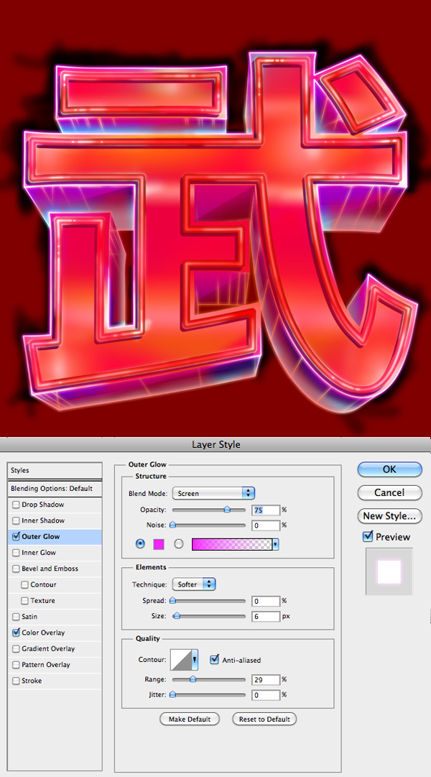Enable the Stroke checkbox
Viewport: 431px width, 777px height.
pos(16,681)
